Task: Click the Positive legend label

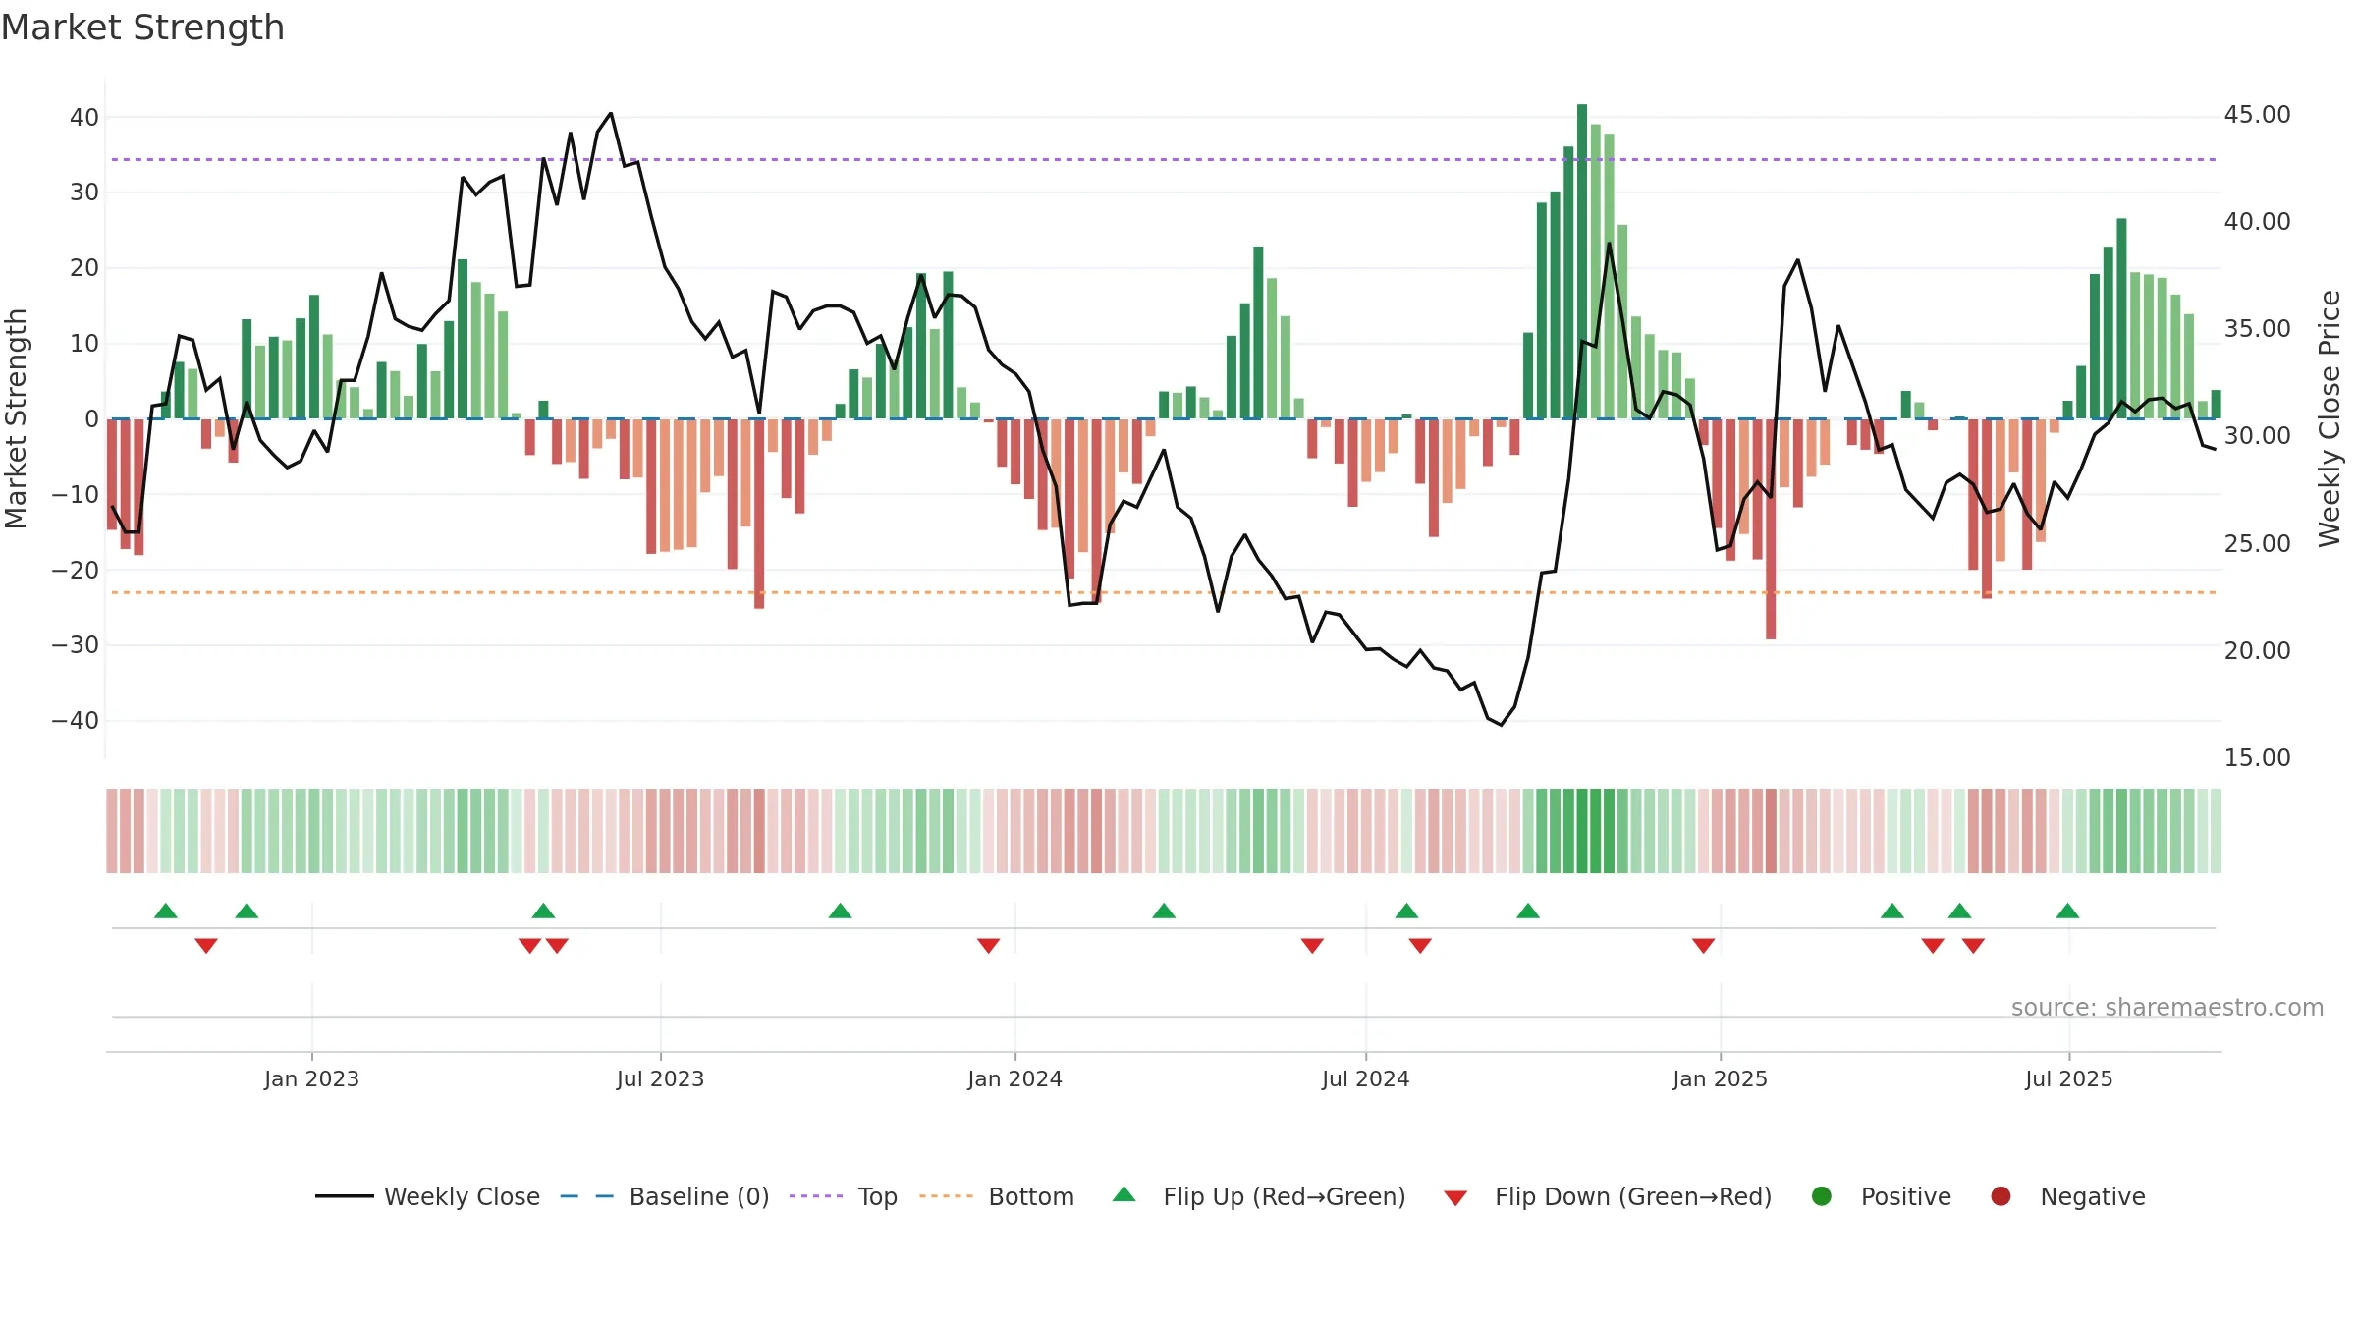Action: tap(1906, 1196)
